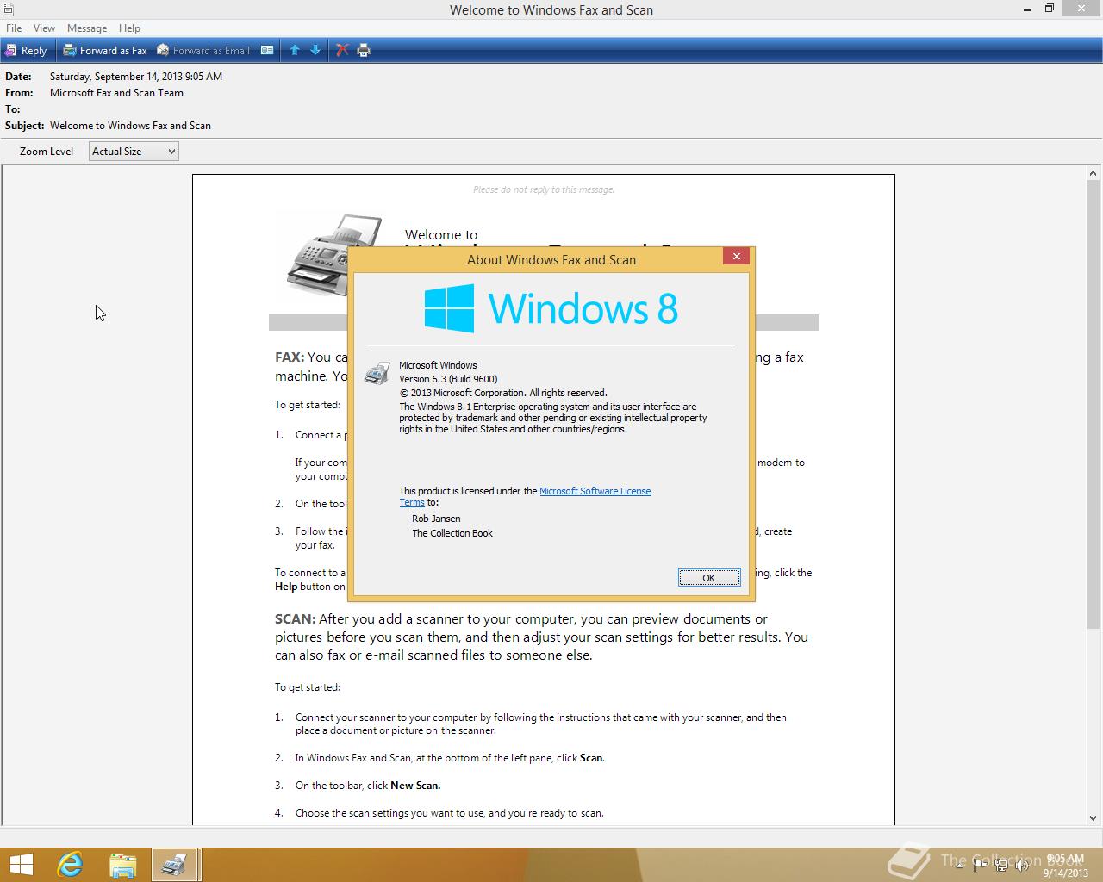Open File Explorer from the taskbar
Viewport: 1103px width, 882px height.
point(123,865)
